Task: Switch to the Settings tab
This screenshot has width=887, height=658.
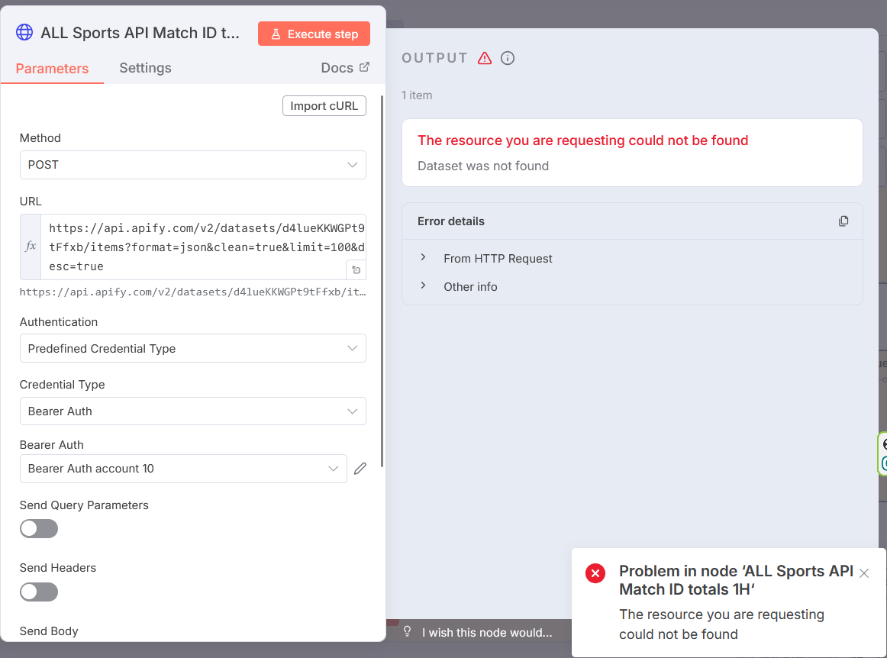Action: coord(145,68)
